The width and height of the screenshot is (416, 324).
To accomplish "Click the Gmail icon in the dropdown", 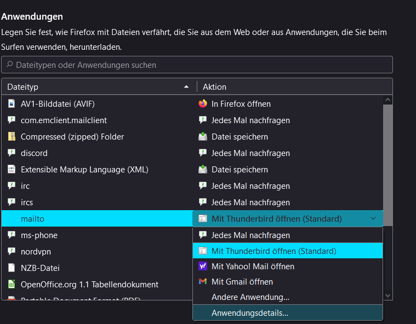I will click(x=203, y=281).
